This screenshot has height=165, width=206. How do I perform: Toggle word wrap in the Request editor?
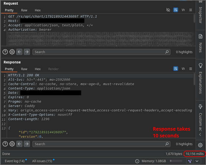click(x=176, y=10)
